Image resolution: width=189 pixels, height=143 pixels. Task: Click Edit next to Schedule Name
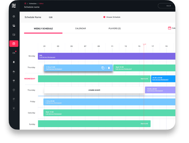51,17
